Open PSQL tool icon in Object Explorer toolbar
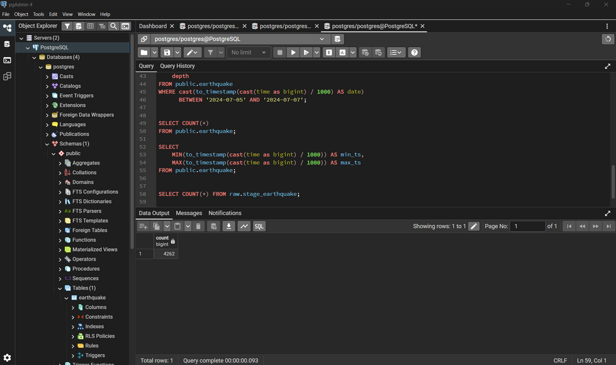 126,26
